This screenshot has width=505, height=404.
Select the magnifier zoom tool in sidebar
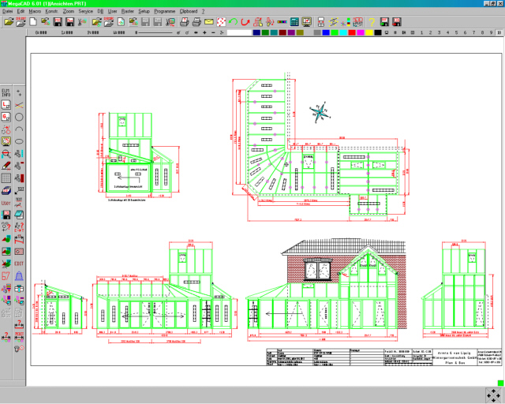(6, 153)
